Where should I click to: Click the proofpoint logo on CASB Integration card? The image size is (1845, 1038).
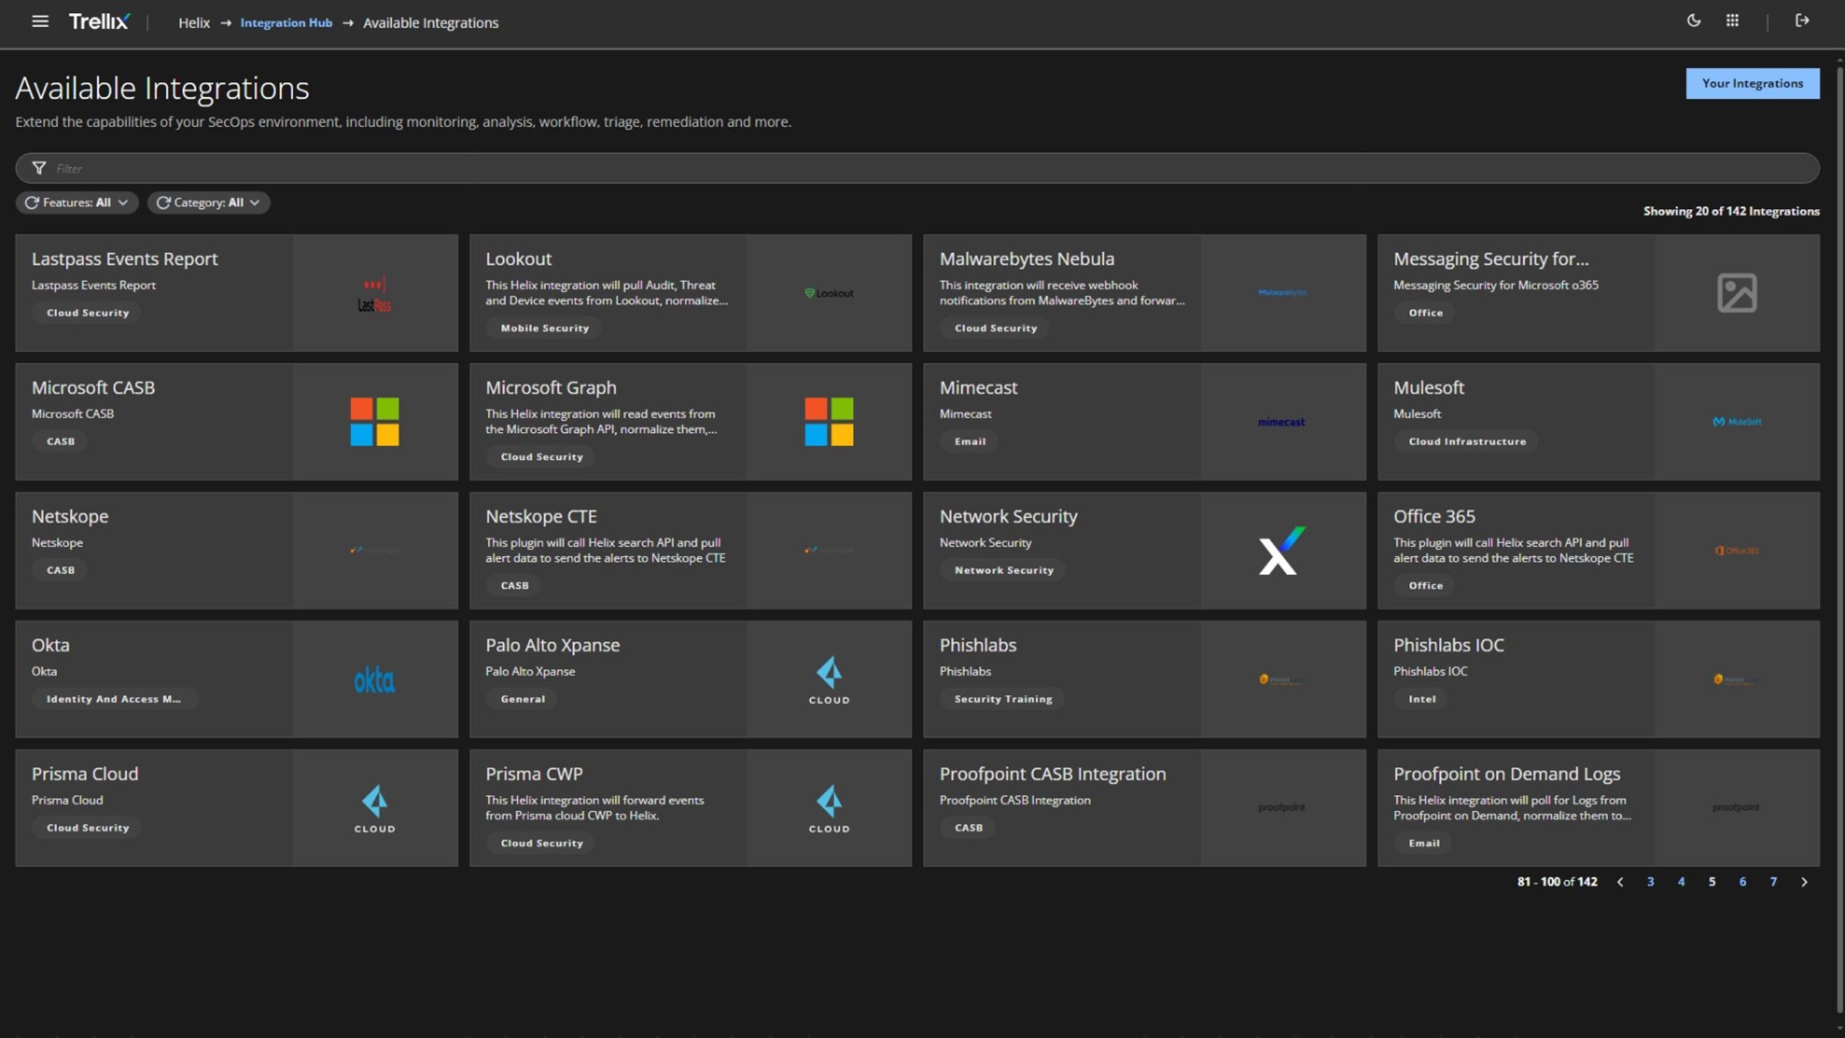(1282, 807)
